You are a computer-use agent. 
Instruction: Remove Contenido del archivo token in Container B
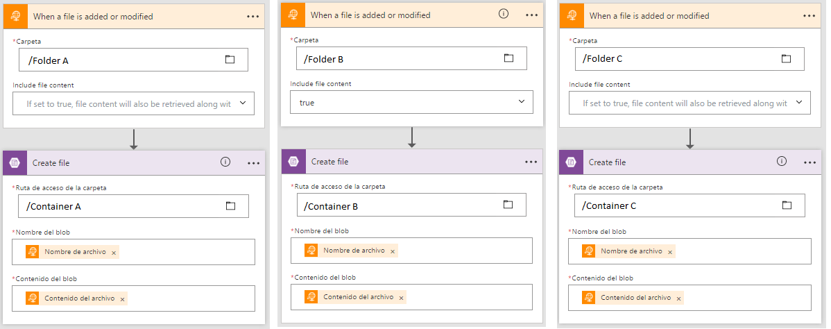coord(401,298)
